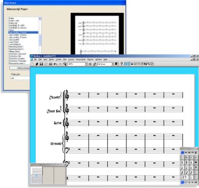Open the Create menu

(x=58, y=59)
